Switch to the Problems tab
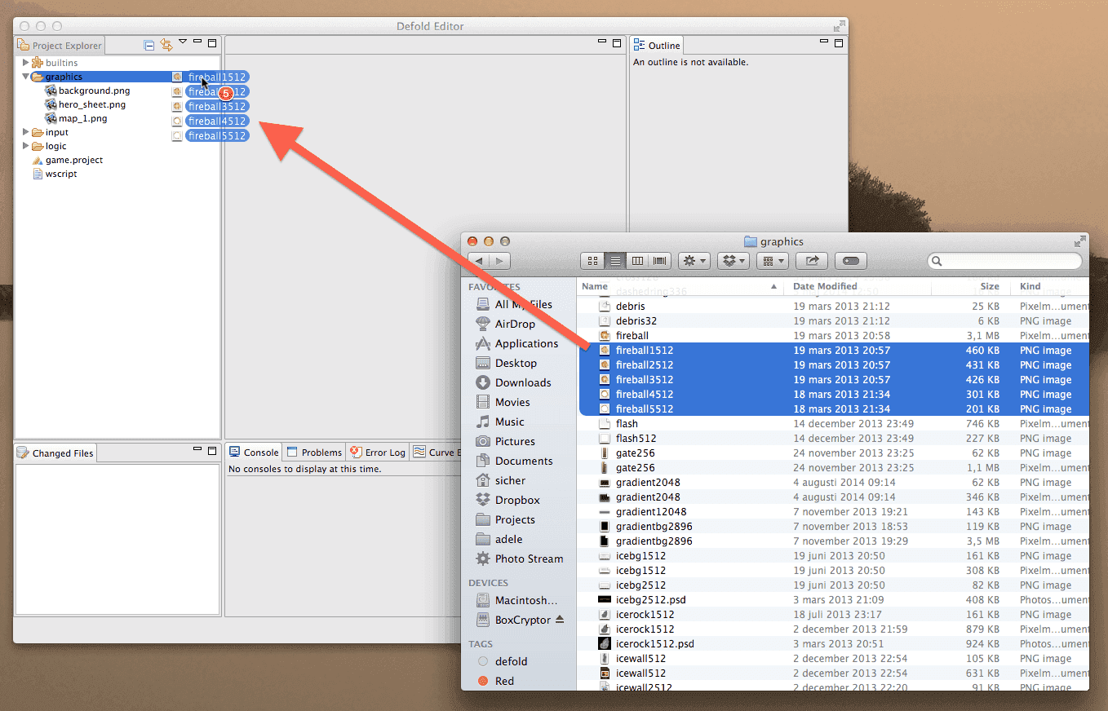The width and height of the screenshot is (1108, 711). click(314, 453)
